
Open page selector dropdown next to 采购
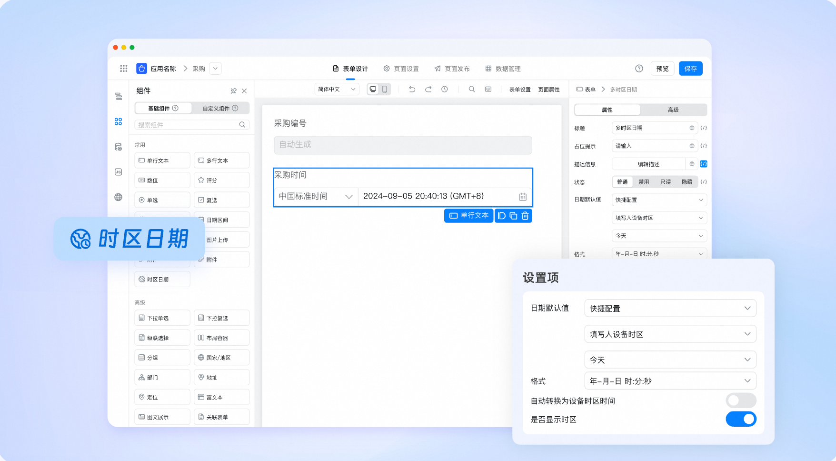pyautogui.click(x=215, y=69)
